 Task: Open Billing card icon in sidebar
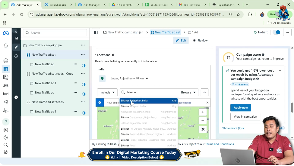click(6, 94)
